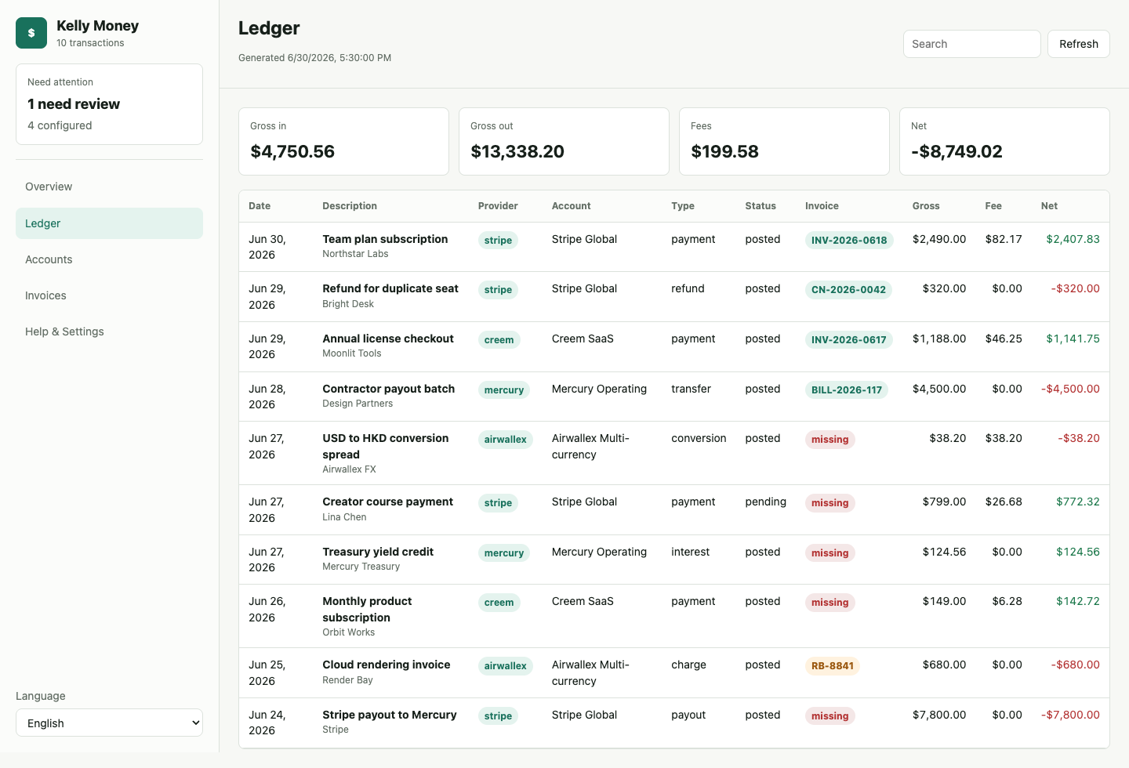Click the 'Mercury Treasury' counterparty text
The image size is (1129, 768).
click(x=361, y=567)
